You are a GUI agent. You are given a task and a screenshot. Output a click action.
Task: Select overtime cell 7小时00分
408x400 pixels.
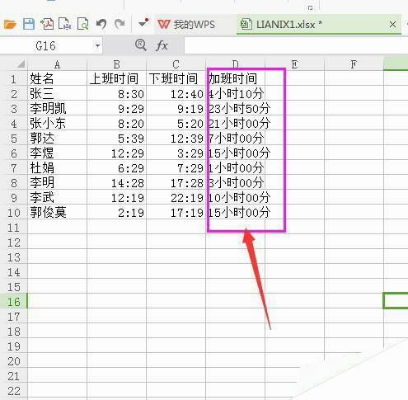pos(235,139)
